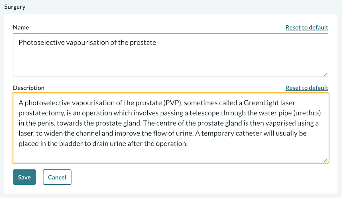Click the Surgery section heading
This screenshot has height=198, width=342.
(15, 7)
